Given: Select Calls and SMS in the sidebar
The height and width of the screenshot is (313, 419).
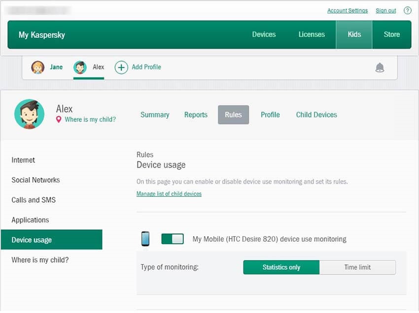Looking at the screenshot, I should pos(34,200).
